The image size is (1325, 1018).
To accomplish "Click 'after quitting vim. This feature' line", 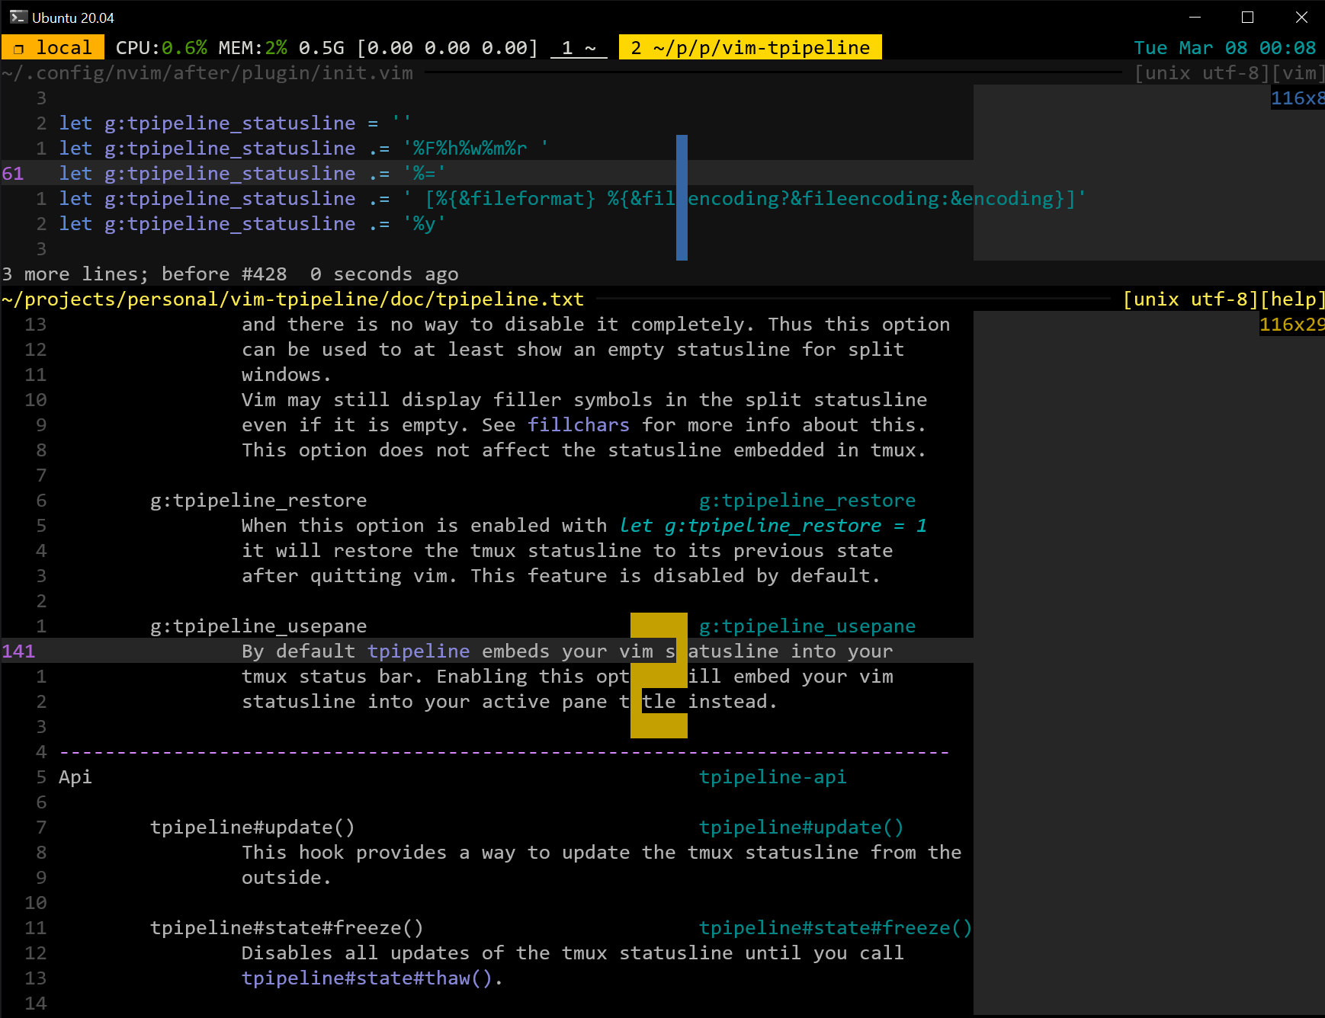I will 561,575.
